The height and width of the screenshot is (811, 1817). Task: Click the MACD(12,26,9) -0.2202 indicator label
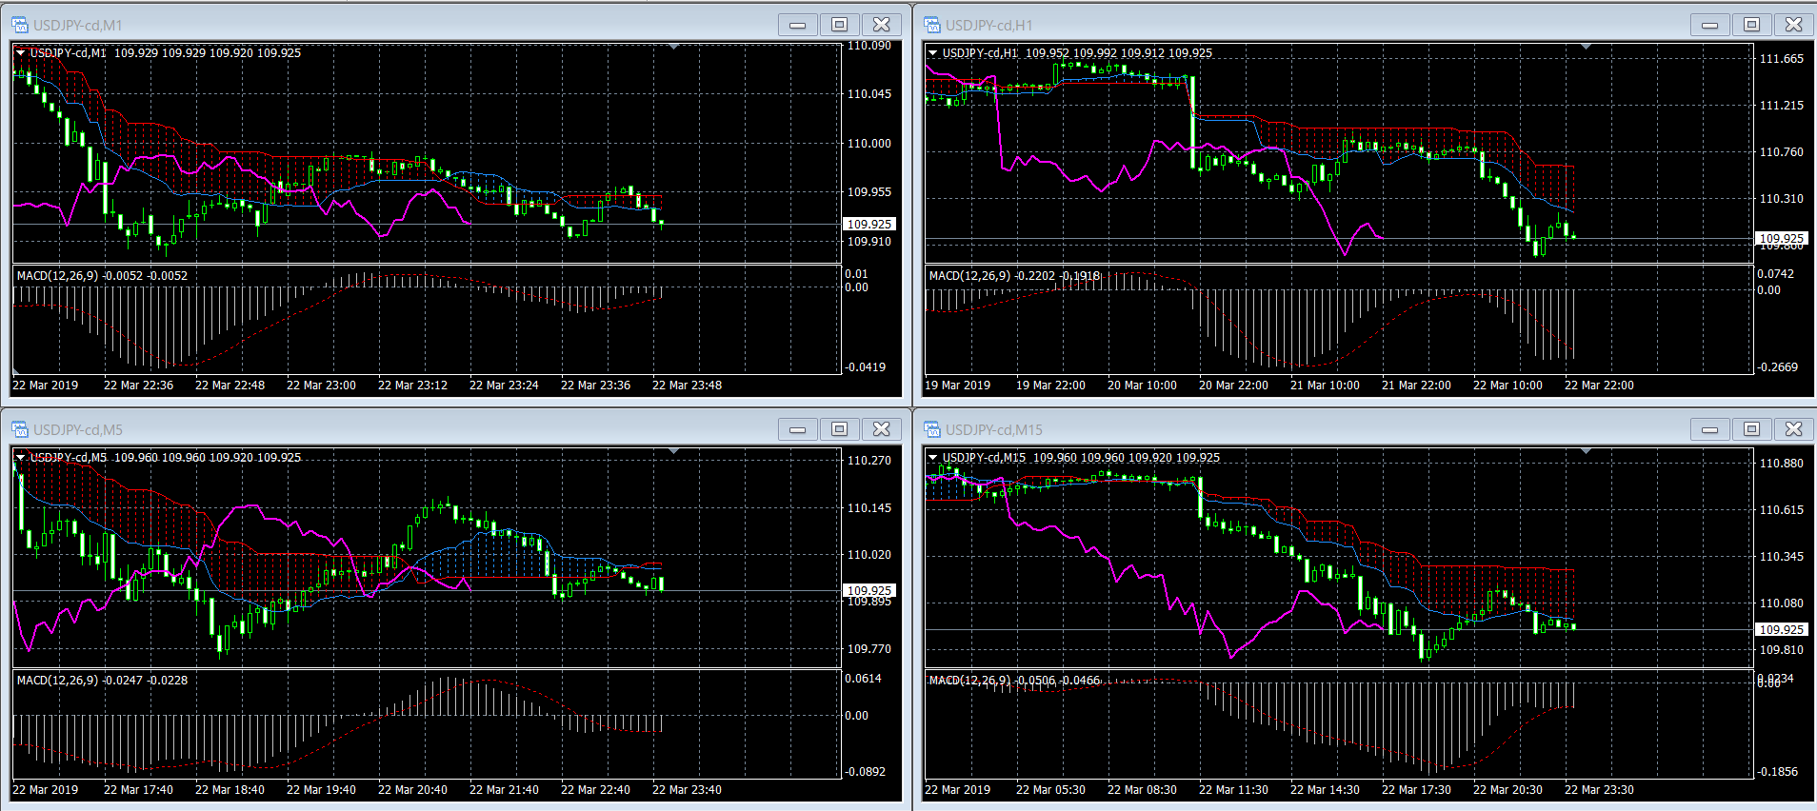point(1014,276)
